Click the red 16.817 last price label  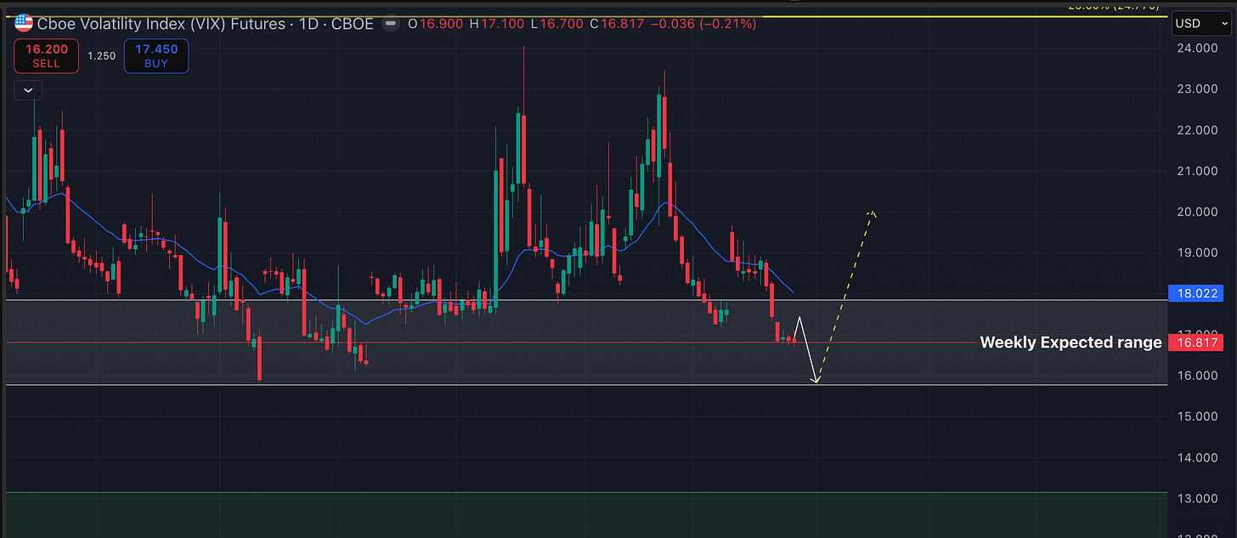coord(1195,343)
